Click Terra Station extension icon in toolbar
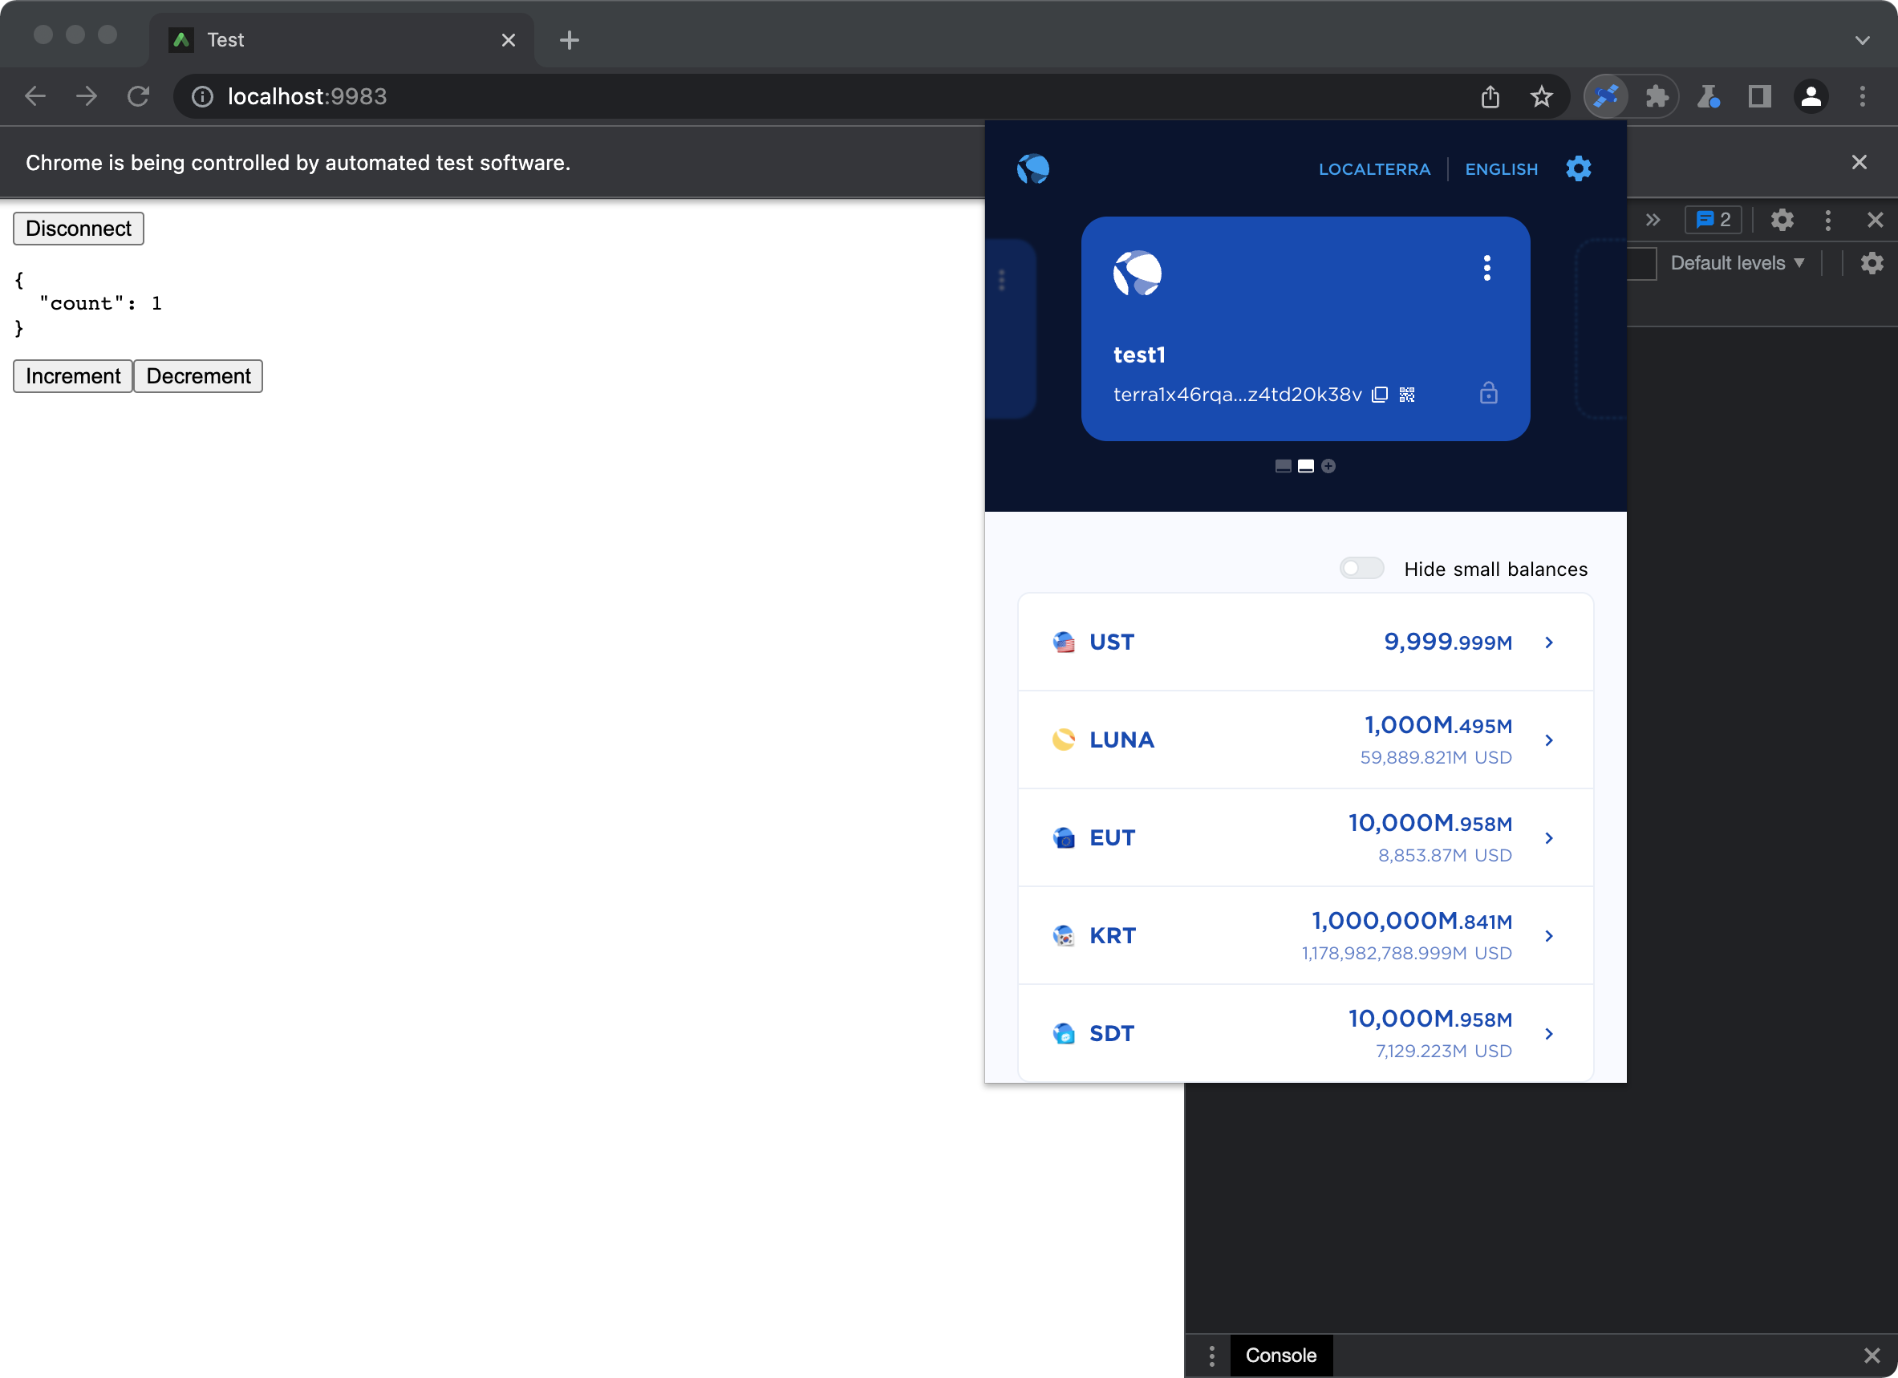The image size is (1898, 1378). tap(1606, 97)
